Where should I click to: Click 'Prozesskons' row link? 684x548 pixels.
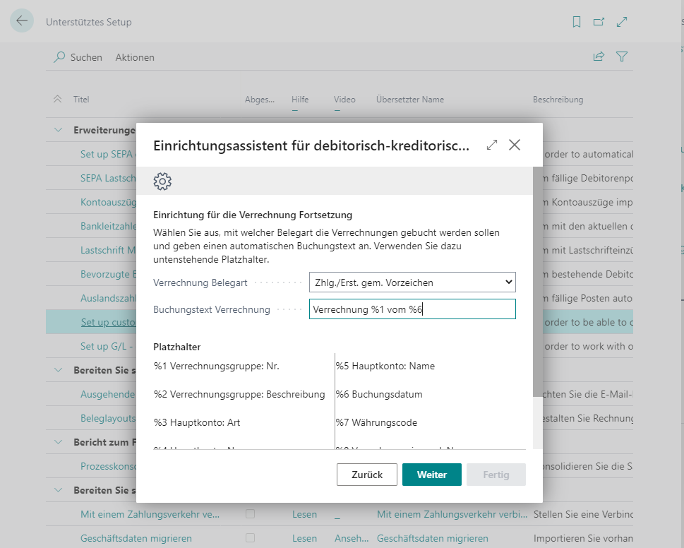coord(108,466)
